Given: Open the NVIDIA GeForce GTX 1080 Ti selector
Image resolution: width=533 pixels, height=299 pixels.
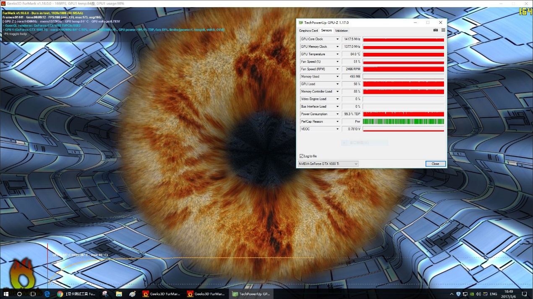Looking at the screenshot, I should tap(328, 164).
